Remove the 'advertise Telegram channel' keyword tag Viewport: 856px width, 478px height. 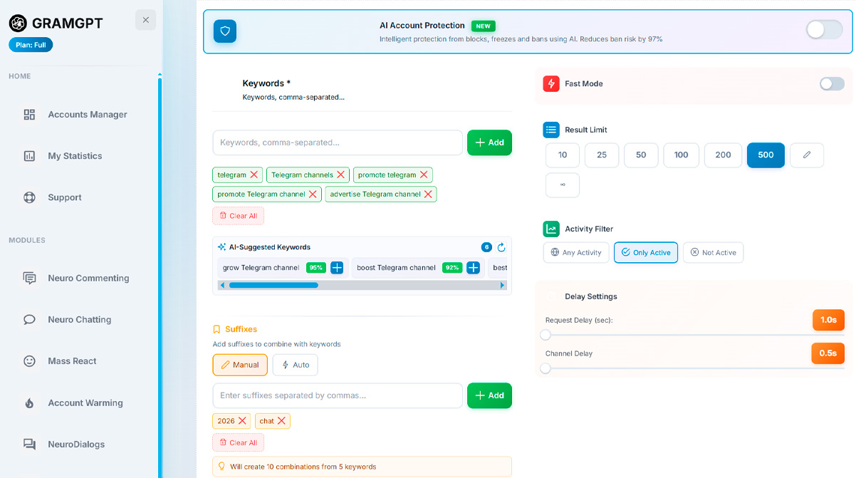coord(428,194)
